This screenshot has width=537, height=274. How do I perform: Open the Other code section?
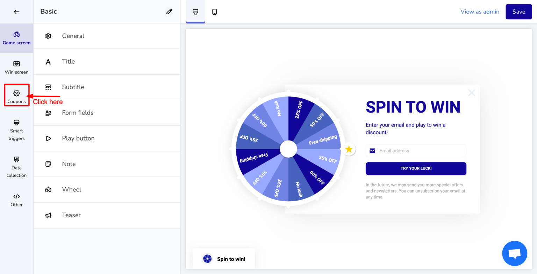[x=16, y=200]
